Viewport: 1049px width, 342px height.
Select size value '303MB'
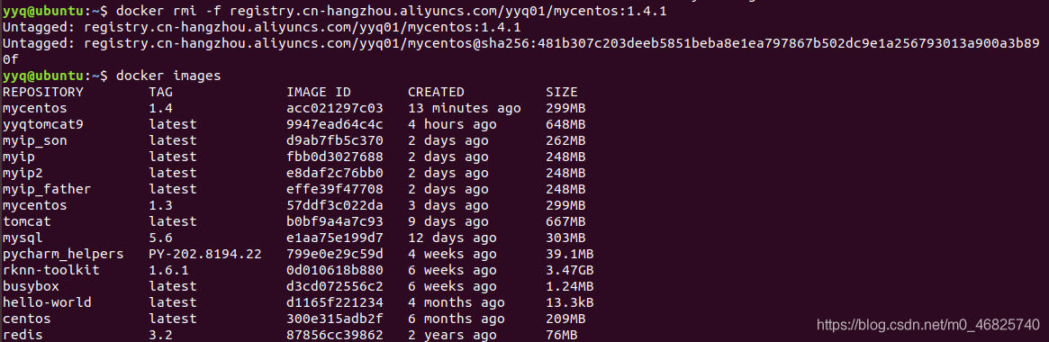[x=565, y=237]
